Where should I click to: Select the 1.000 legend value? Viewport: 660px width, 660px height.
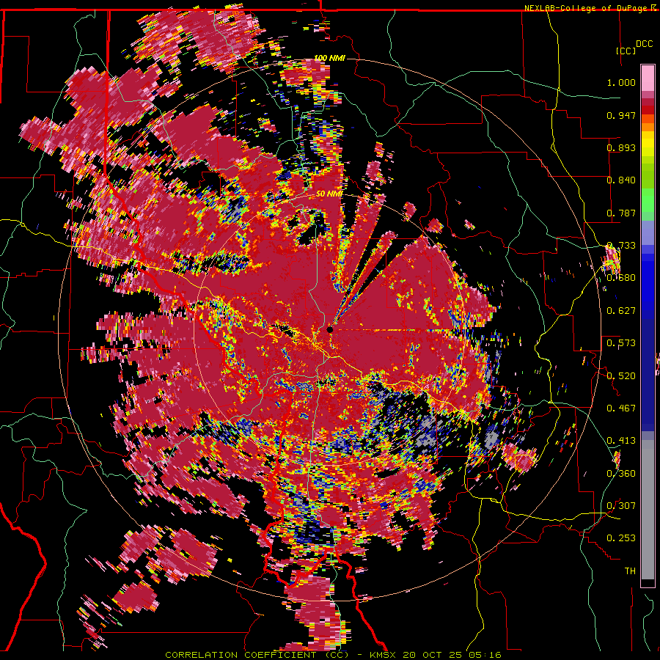pos(621,82)
